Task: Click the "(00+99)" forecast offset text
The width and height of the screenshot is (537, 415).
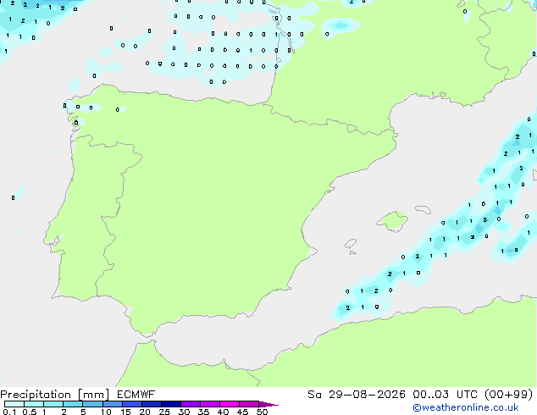Action: (x=509, y=395)
